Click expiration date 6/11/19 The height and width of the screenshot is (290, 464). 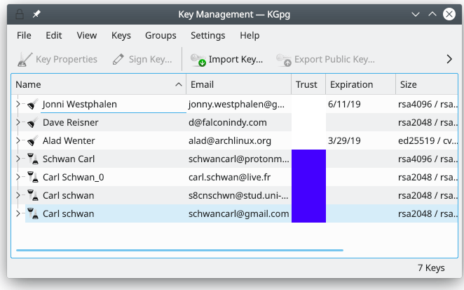click(x=344, y=104)
